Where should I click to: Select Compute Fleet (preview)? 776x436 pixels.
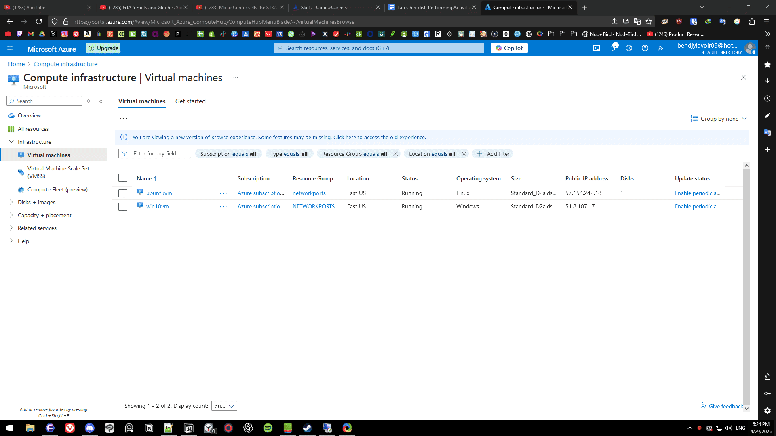pos(57,189)
